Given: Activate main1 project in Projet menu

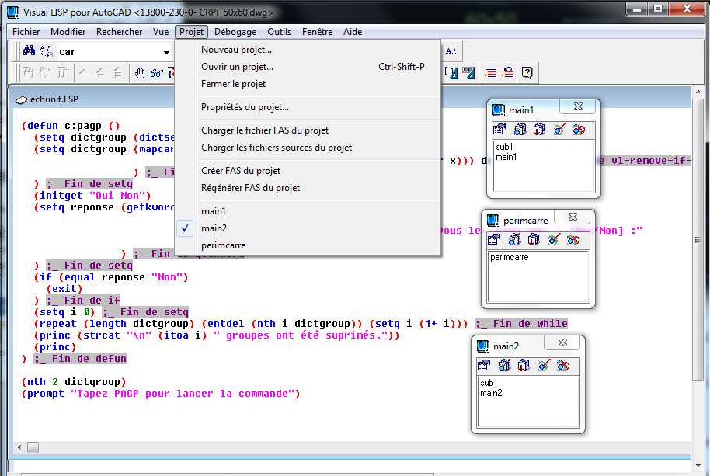Looking at the screenshot, I should 308,211.
